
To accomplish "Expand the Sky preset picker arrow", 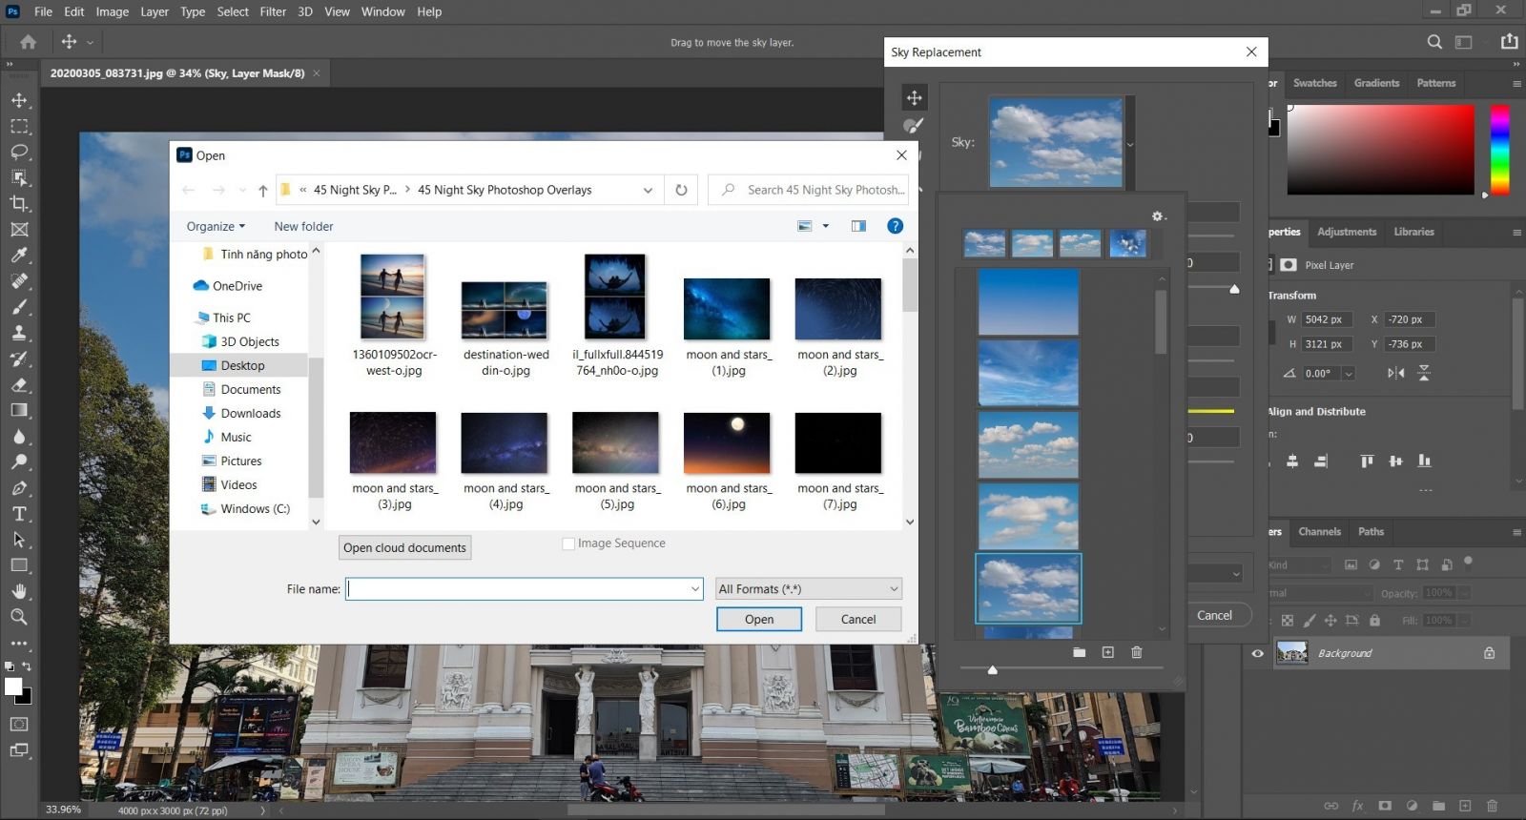I will coord(1130,145).
